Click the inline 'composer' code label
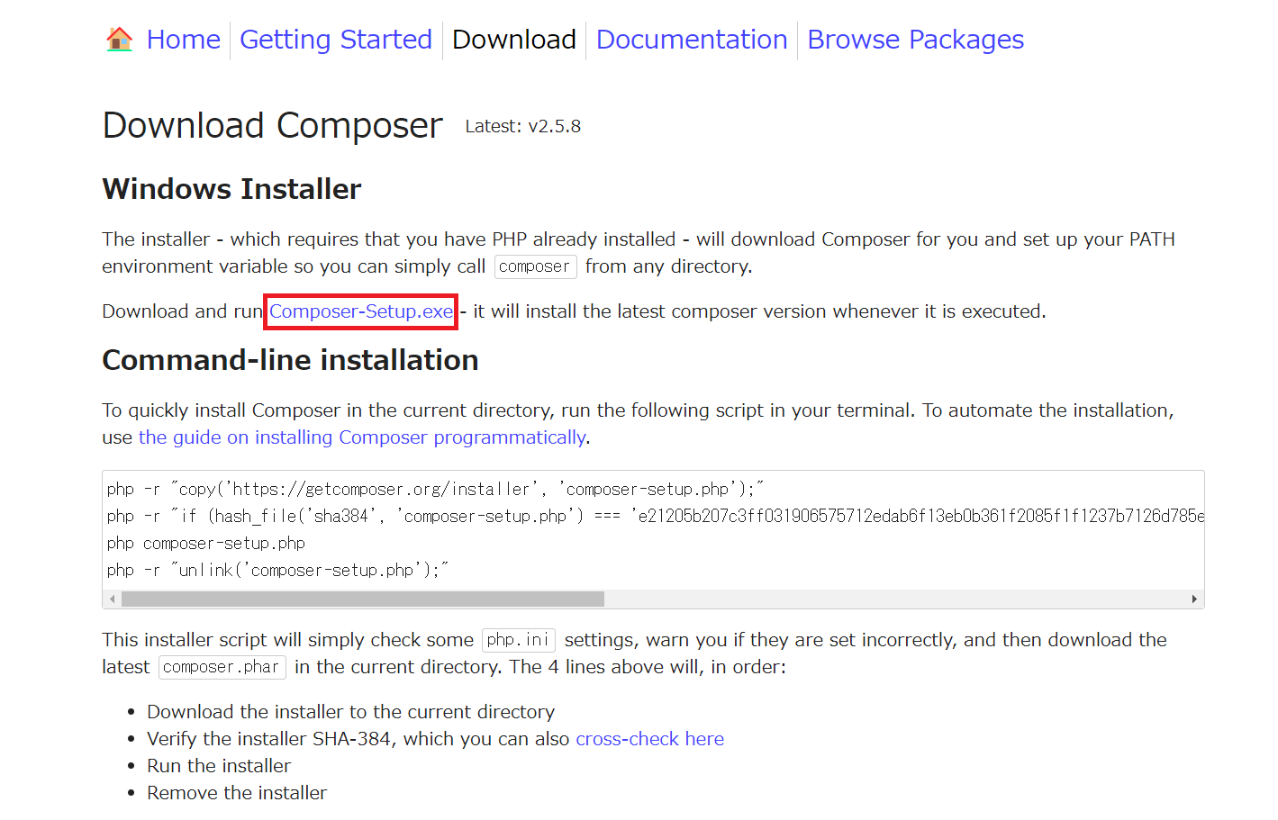 click(535, 266)
